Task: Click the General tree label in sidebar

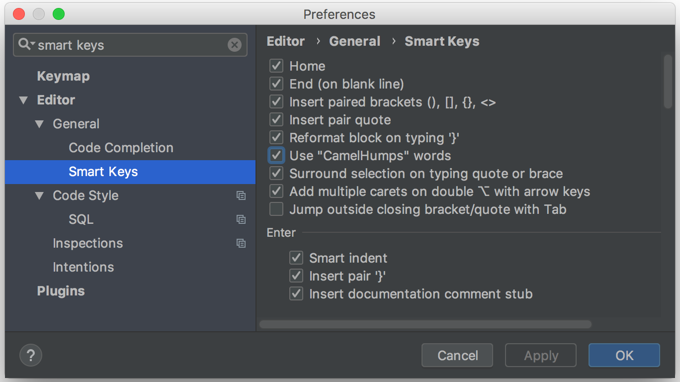Action: tap(76, 124)
